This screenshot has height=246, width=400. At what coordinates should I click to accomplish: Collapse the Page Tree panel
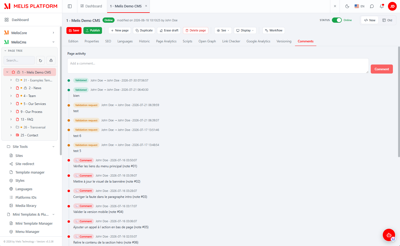click(x=5, y=51)
